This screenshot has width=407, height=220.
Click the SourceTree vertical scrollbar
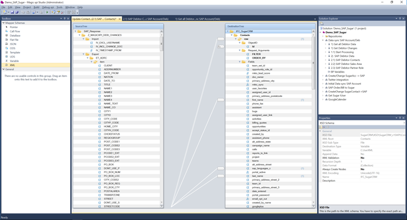pyautogui.click(x=162, y=118)
